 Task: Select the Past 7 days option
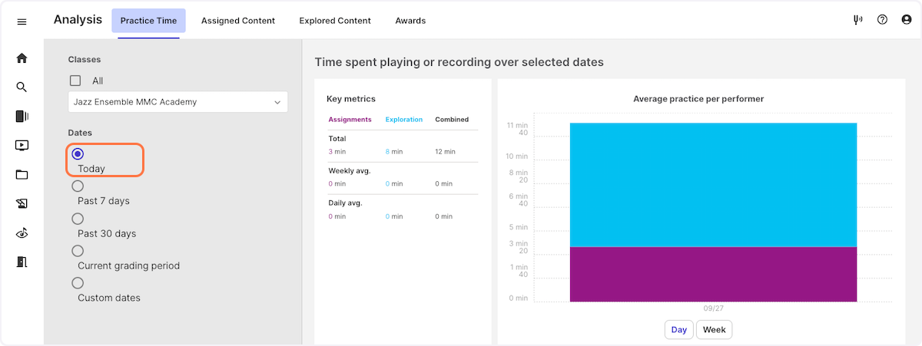(78, 186)
